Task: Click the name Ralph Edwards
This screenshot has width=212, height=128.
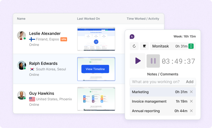Action: 43,63
